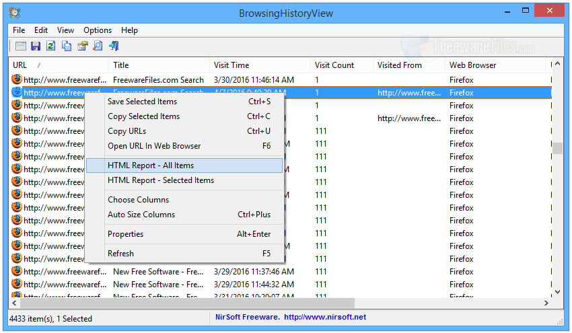Click the 'NirSoft Freeware.' status bar text
This screenshot has width=572, height=333.
[x=248, y=317]
